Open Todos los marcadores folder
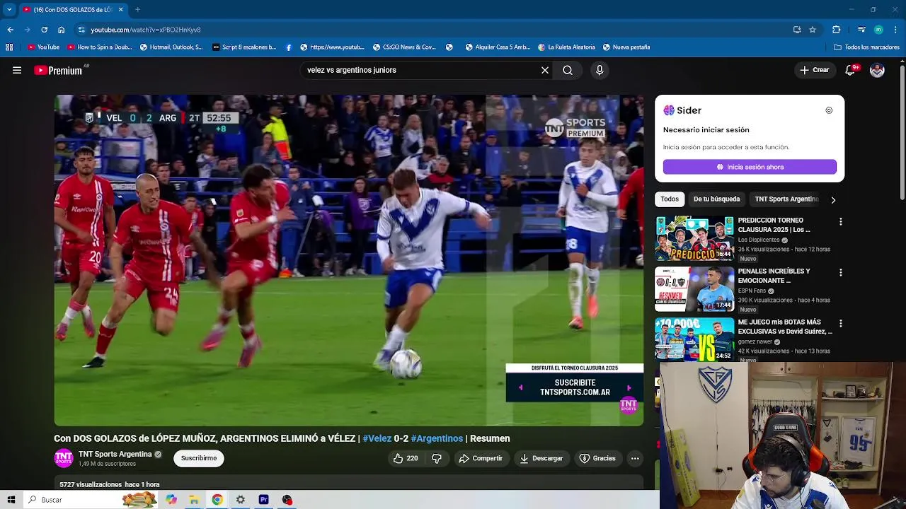 click(866, 47)
